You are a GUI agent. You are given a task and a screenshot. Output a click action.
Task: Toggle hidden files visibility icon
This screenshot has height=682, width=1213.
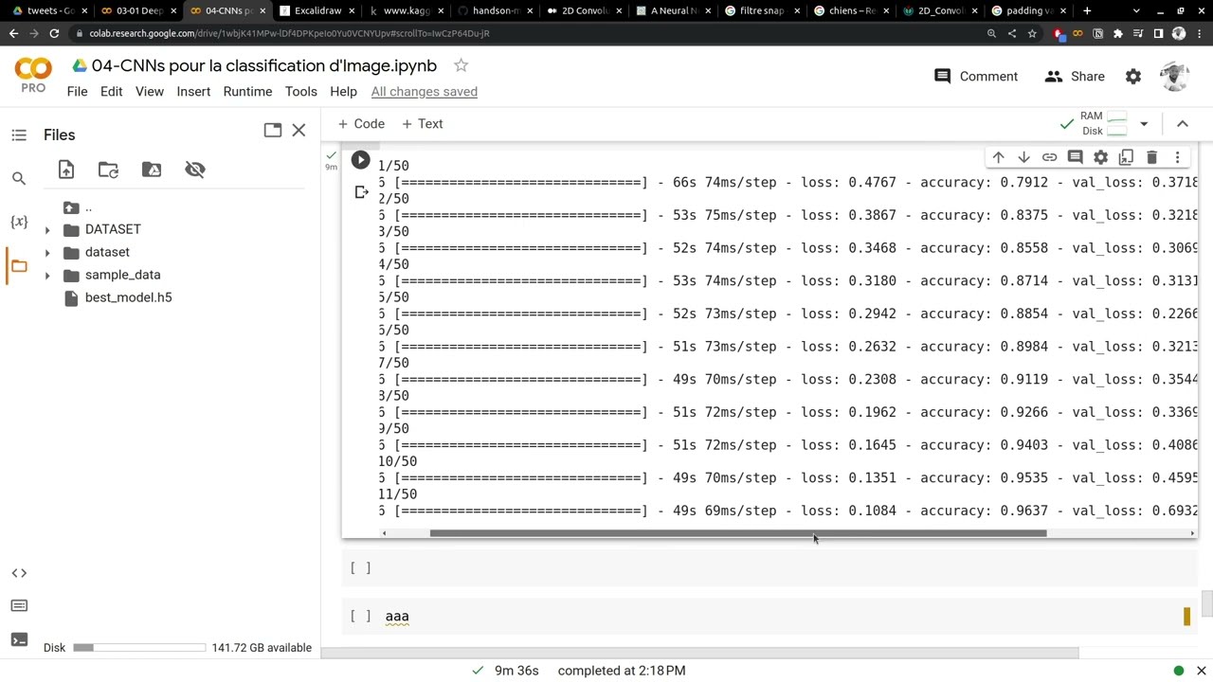pos(195,170)
